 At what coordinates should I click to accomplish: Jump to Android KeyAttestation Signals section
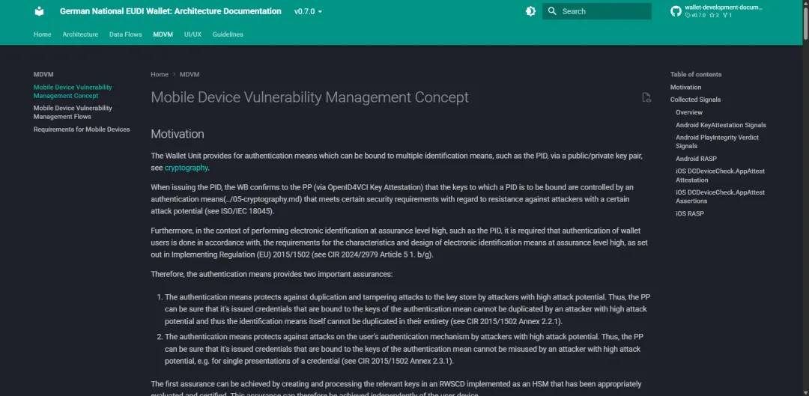click(721, 125)
